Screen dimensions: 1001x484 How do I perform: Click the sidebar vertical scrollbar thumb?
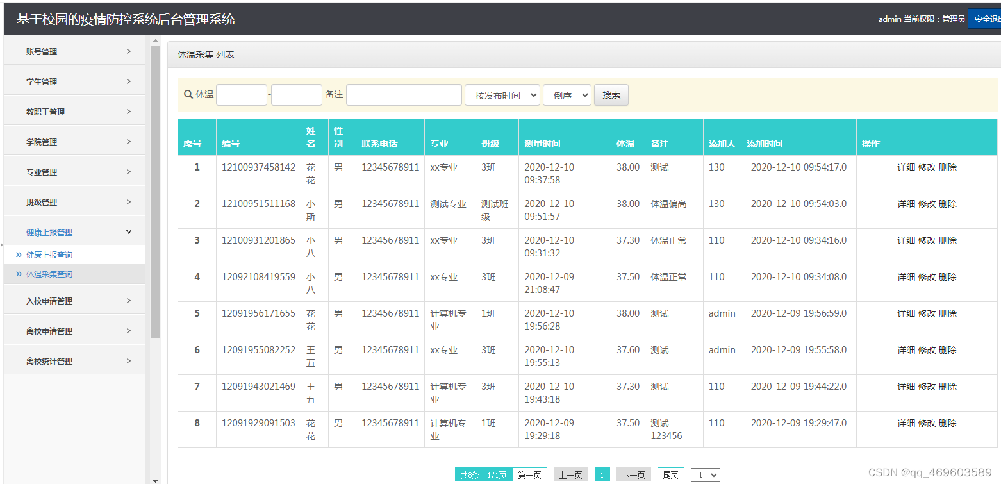pyautogui.click(x=155, y=192)
